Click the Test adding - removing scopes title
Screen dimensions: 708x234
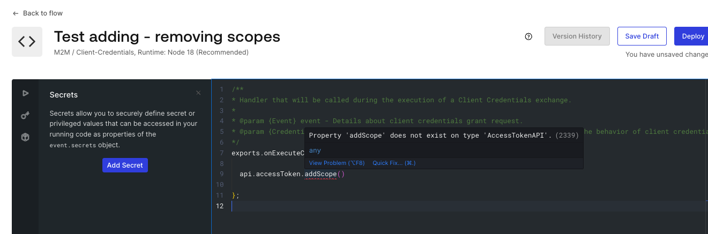(x=167, y=36)
